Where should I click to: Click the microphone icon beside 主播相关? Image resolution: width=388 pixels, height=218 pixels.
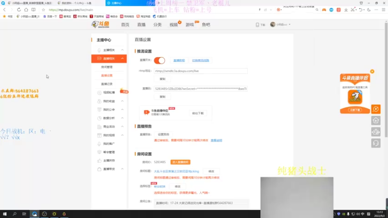(x=99, y=50)
